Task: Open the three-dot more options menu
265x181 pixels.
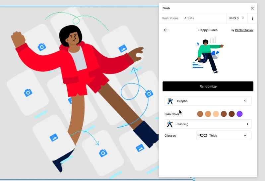Action: click(252, 18)
